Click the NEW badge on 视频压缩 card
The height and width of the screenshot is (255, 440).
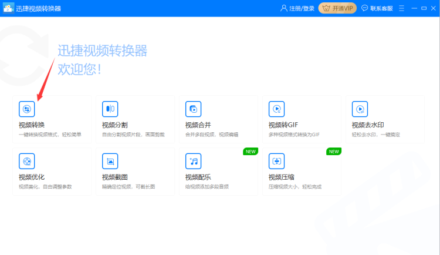[x=334, y=152]
